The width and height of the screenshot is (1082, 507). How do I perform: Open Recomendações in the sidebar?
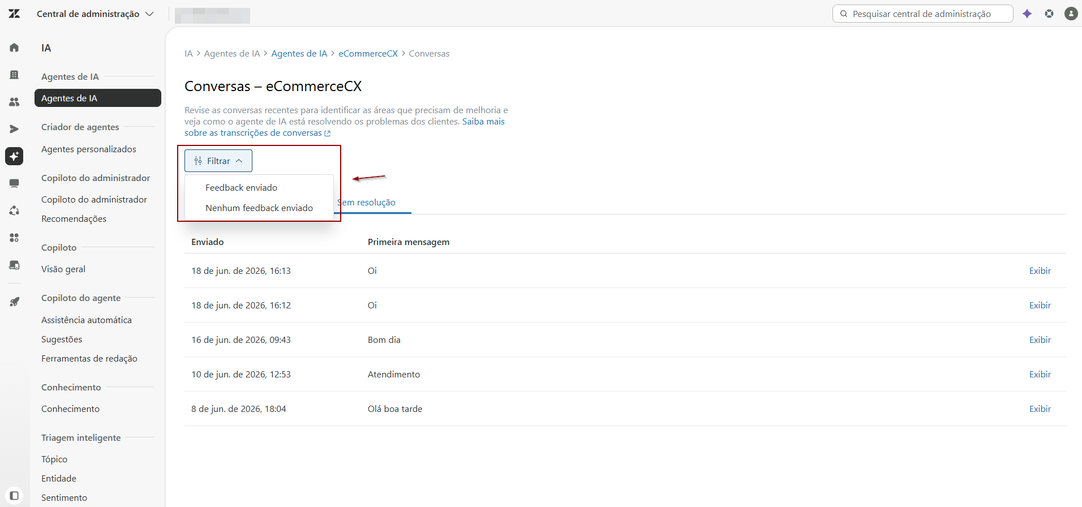point(74,218)
